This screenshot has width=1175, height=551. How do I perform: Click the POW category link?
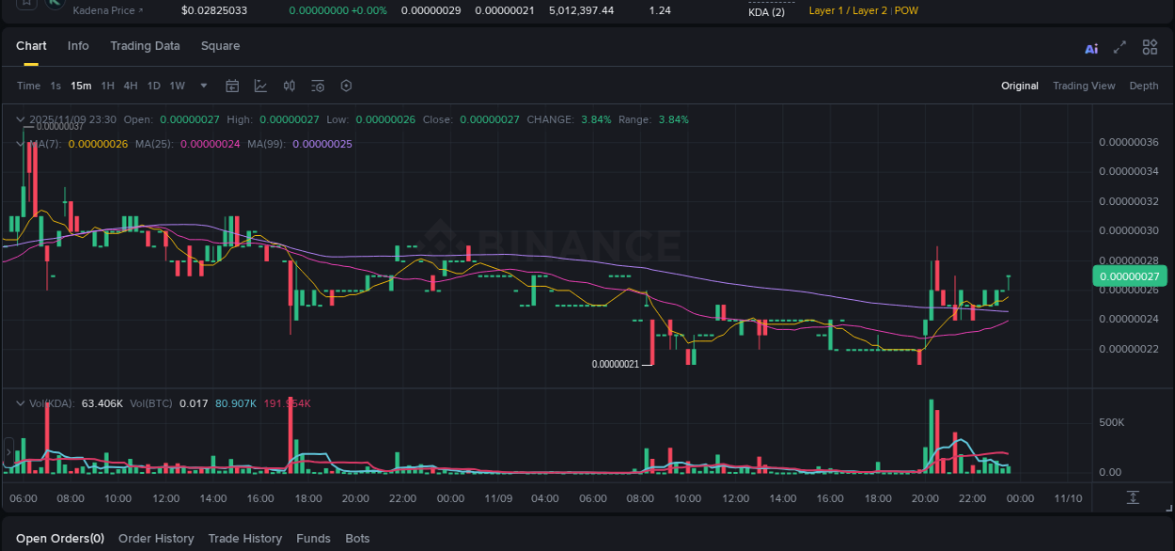(x=905, y=10)
